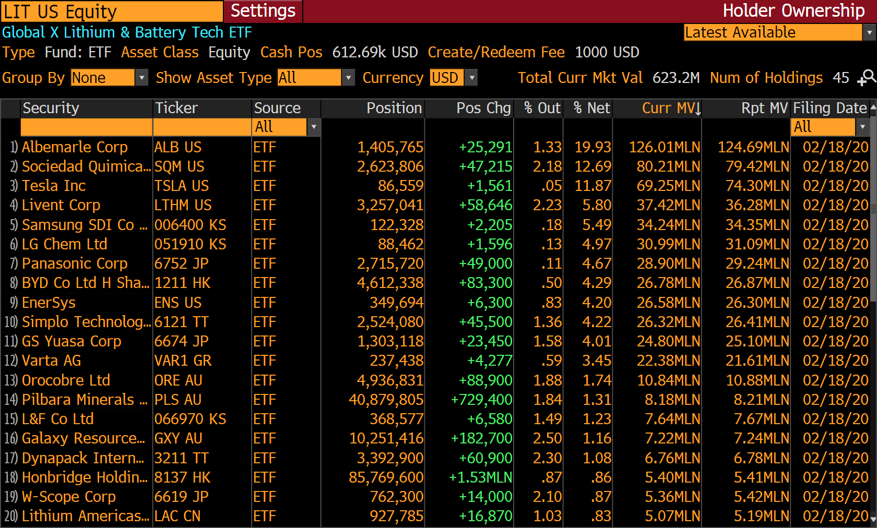Screen dimensions: 877x528
Task: Select the GS Yuasa Corp row
Action: pos(435,341)
